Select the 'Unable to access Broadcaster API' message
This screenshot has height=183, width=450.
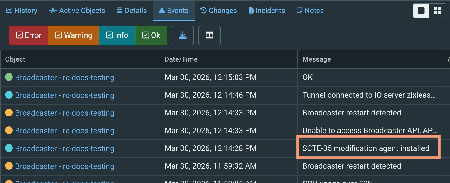point(370,130)
